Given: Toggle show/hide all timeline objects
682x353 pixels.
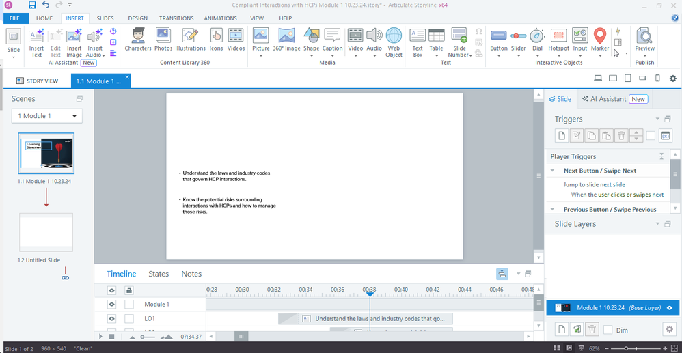Looking at the screenshot, I should coord(112,290).
